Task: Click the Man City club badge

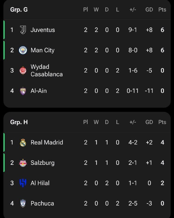Action: coord(23,50)
